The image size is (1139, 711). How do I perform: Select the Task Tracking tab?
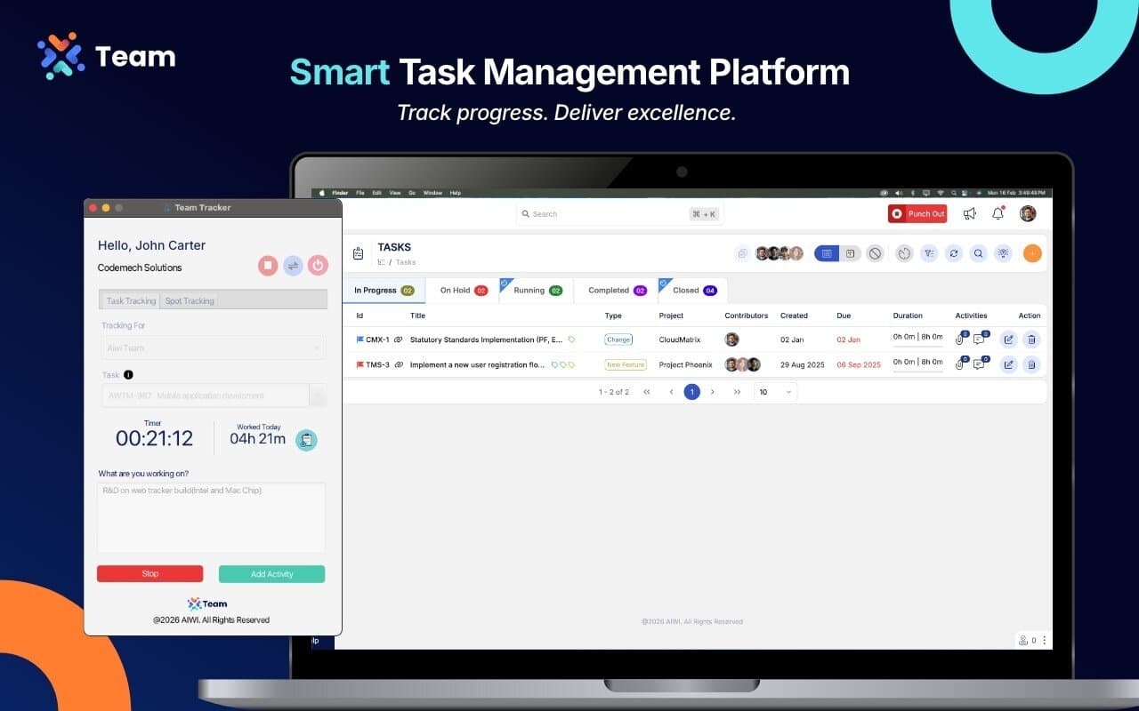pyautogui.click(x=131, y=300)
